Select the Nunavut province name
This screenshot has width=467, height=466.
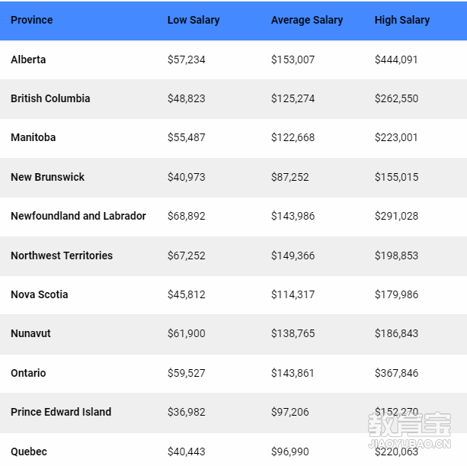pyautogui.click(x=30, y=333)
